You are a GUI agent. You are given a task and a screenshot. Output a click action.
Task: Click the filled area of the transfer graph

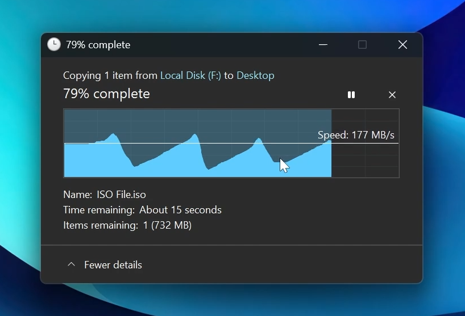[x=171, y=165]
